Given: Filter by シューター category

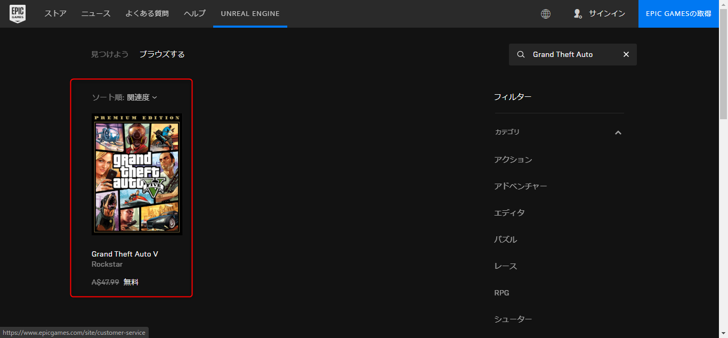Looking at the screenshot, I should click(x=513, y=319).
